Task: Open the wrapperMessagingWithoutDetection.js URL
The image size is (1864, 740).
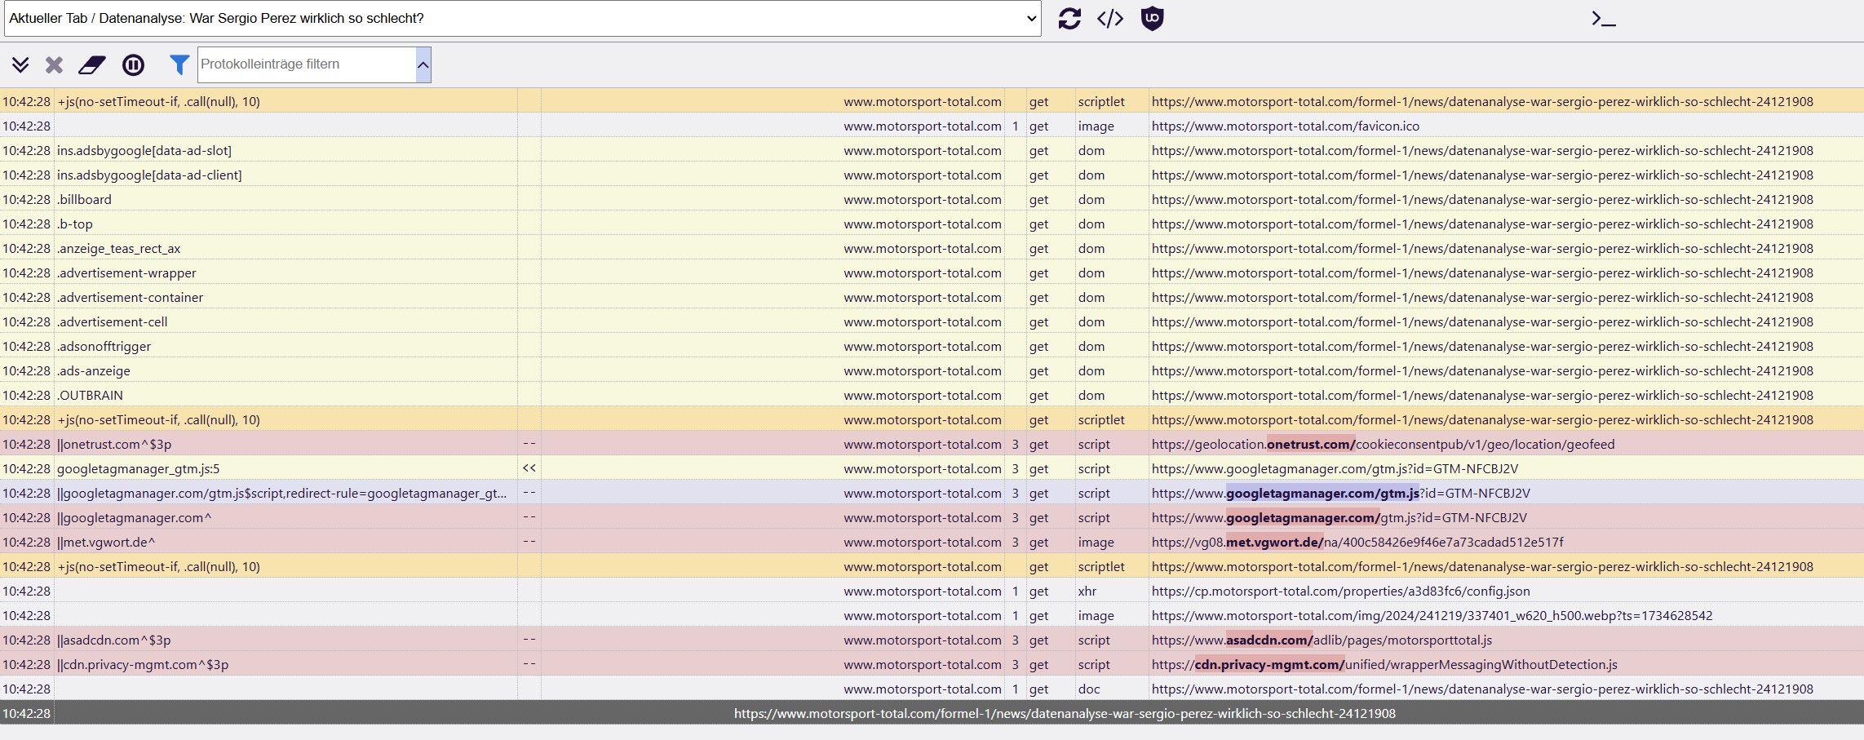Action: 1384,664
